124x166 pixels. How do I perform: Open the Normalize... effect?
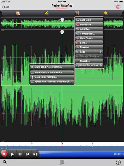tap(89, 25)
